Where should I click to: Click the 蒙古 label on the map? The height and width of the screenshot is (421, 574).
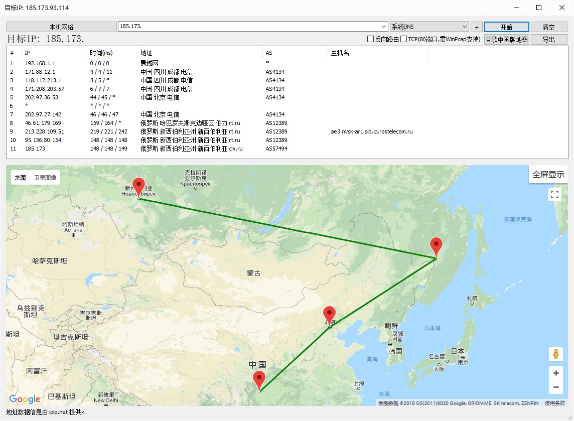coord(254,273)
